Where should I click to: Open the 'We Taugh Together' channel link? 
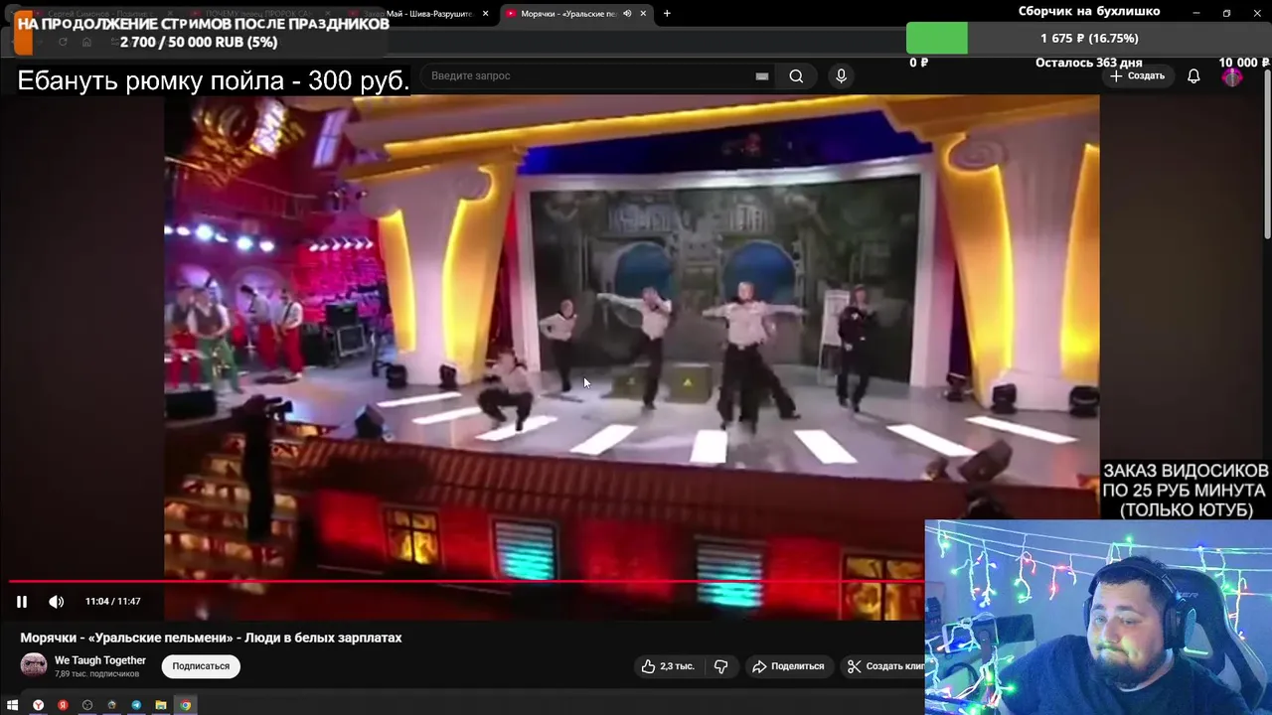click(100, 660)
